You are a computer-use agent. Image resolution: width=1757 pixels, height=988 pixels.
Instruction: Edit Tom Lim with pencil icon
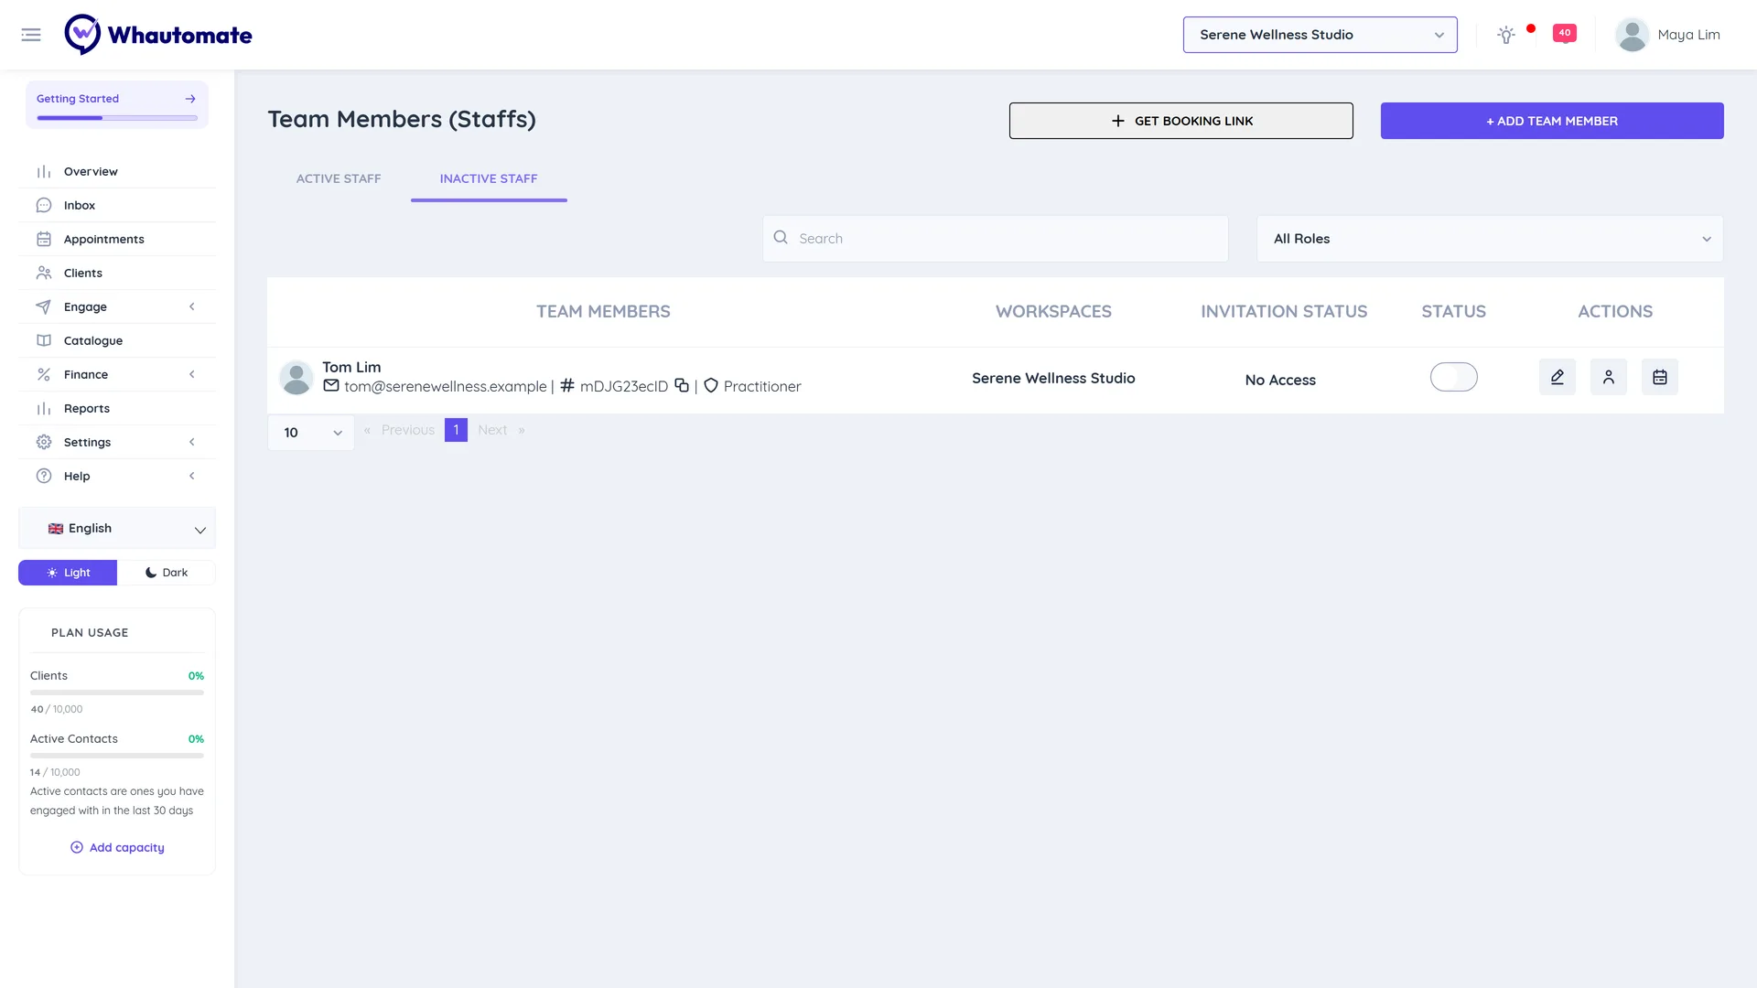point(1558,377)
